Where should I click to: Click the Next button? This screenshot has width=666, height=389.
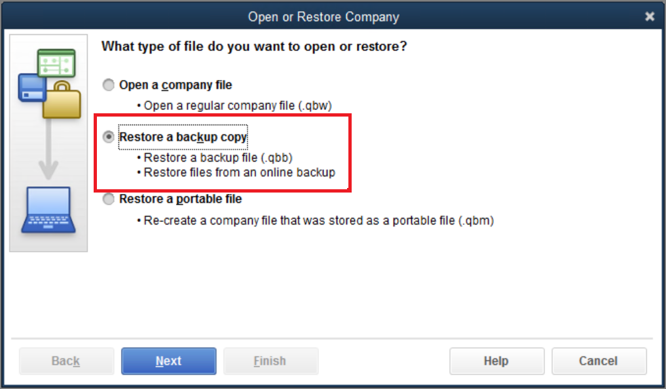[168, 361]
